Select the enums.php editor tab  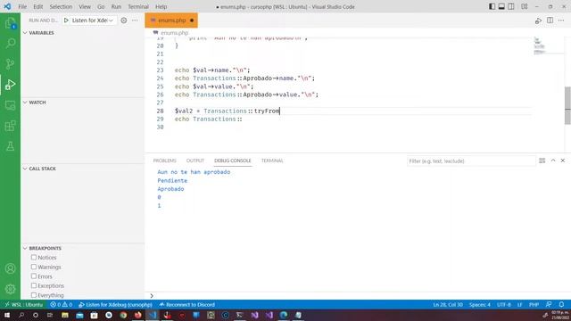pyautogui.click(x=171, y=21)
